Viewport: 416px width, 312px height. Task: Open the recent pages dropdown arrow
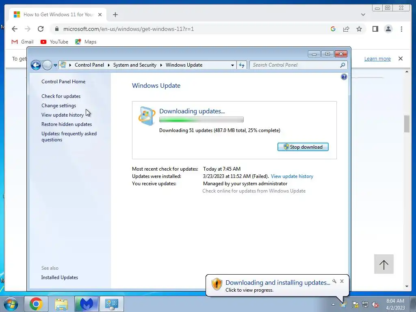click(55, 65)
